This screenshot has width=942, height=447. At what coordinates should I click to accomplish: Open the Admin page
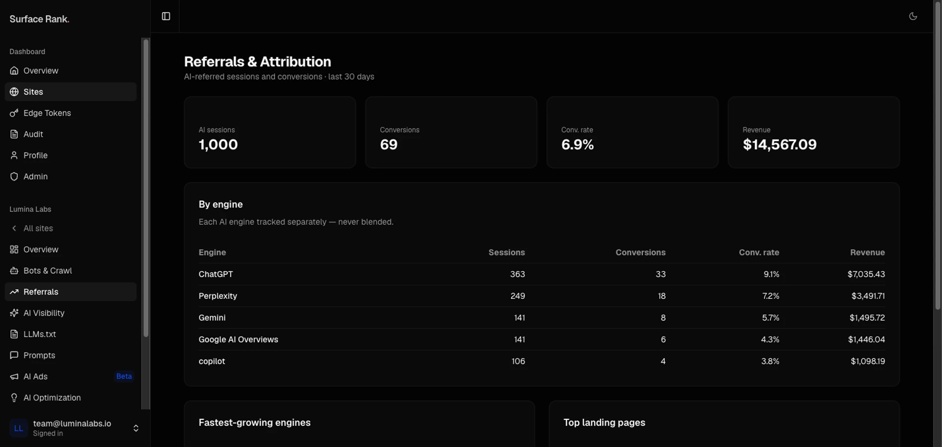point(71,176)
